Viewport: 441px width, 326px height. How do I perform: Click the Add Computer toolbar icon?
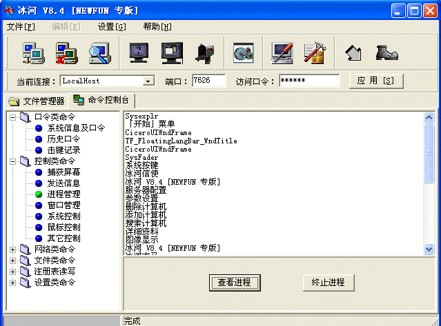[33, 53]
